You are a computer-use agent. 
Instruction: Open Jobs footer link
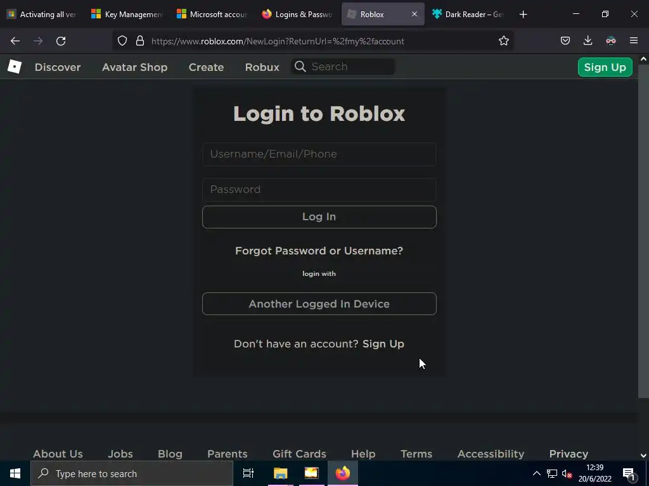tap(120, 454)
